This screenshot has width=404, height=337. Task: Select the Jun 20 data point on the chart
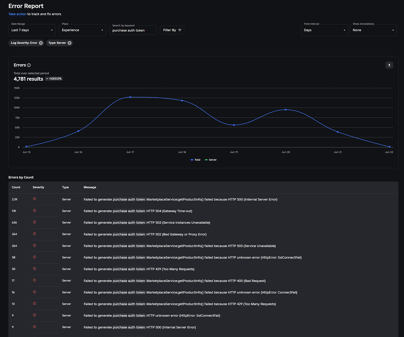click(x=286, y=110)
